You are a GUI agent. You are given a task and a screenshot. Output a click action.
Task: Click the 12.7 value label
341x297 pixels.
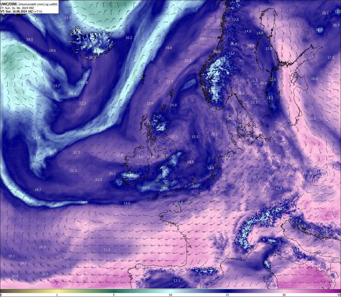pyautogui.click(x=196, y=186)
